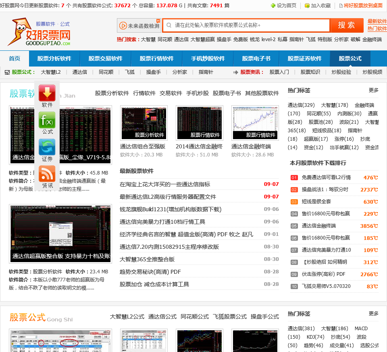Open the 热门软件 link beside search

377,29
